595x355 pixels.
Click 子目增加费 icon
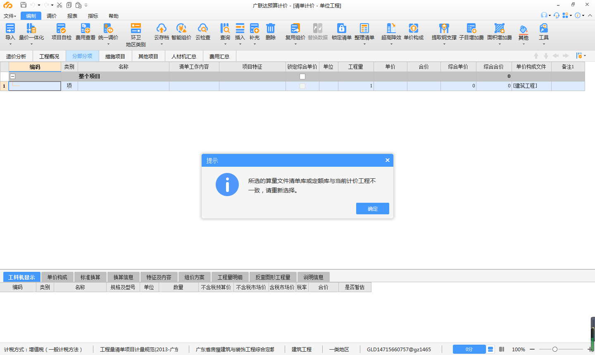pyautogui.click(x=471, y=28)
